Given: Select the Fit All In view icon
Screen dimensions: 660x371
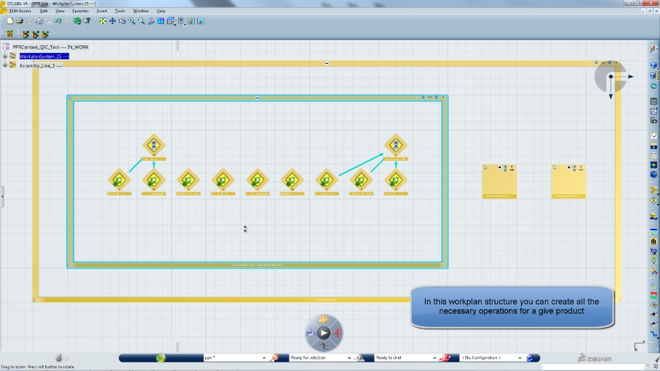Looking at the screenshot, I should pyautogui.click(x=102, y=21).
